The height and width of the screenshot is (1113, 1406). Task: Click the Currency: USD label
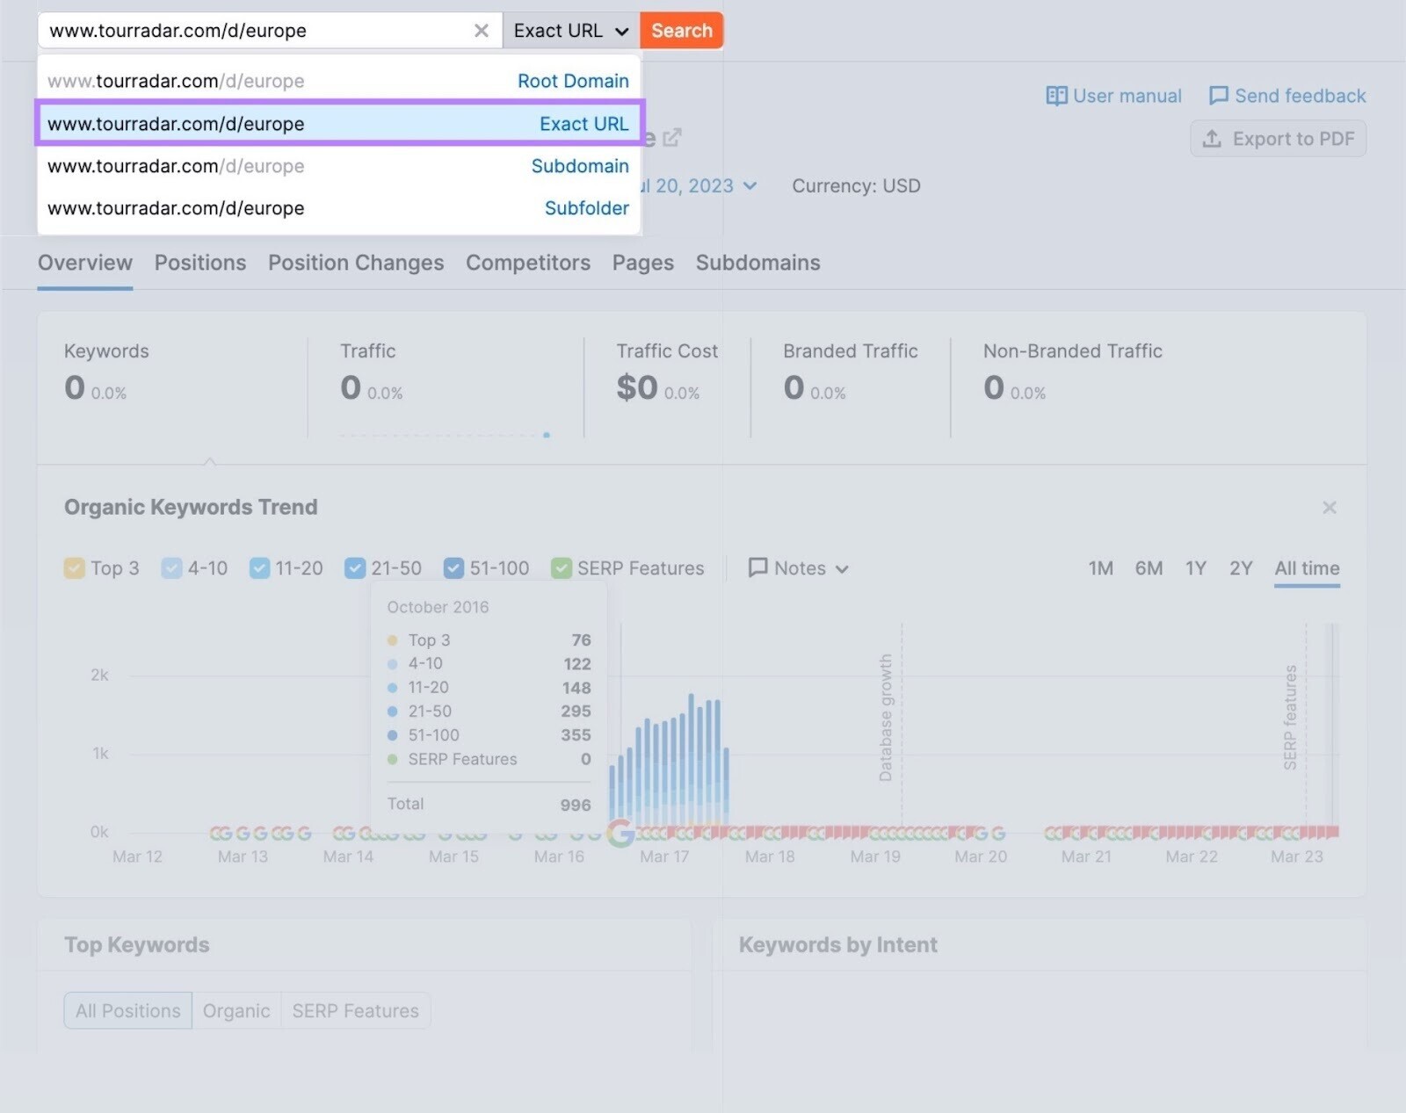click(856, 186)
